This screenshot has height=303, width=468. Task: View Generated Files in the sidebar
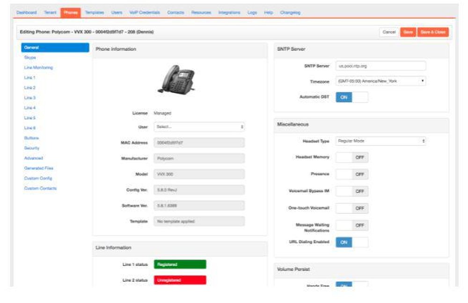click(39, 168)
